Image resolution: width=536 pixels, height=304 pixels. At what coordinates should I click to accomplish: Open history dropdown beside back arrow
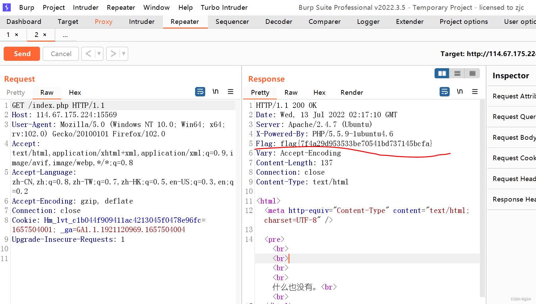(99, 54)
